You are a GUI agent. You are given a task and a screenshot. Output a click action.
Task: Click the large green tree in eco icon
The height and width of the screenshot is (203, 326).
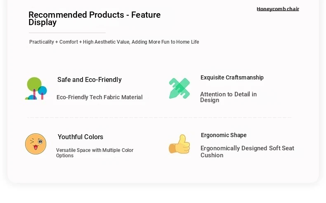tap(34, 84)
